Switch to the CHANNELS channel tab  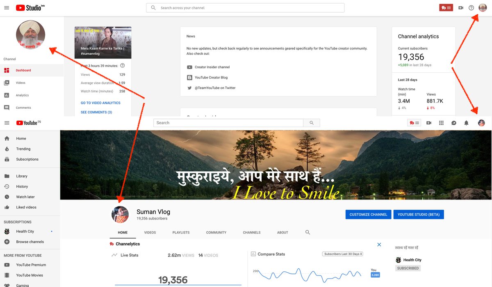(x=252, y=233)
